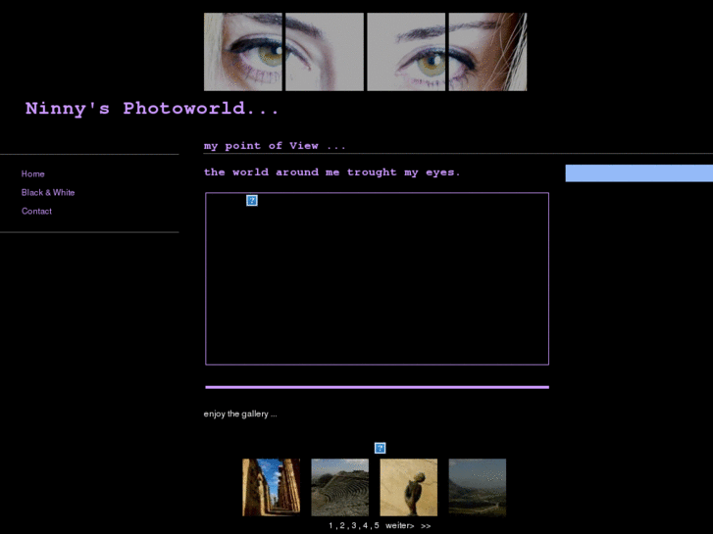Go to gallery page 1
Image resolution: width=713 pixels, height=534 pixels.
coord(331,525)
